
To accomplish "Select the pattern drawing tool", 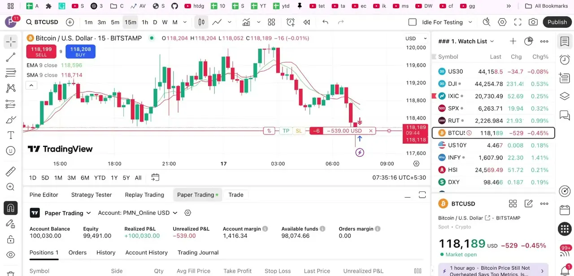I will click(x=11, y=88).
